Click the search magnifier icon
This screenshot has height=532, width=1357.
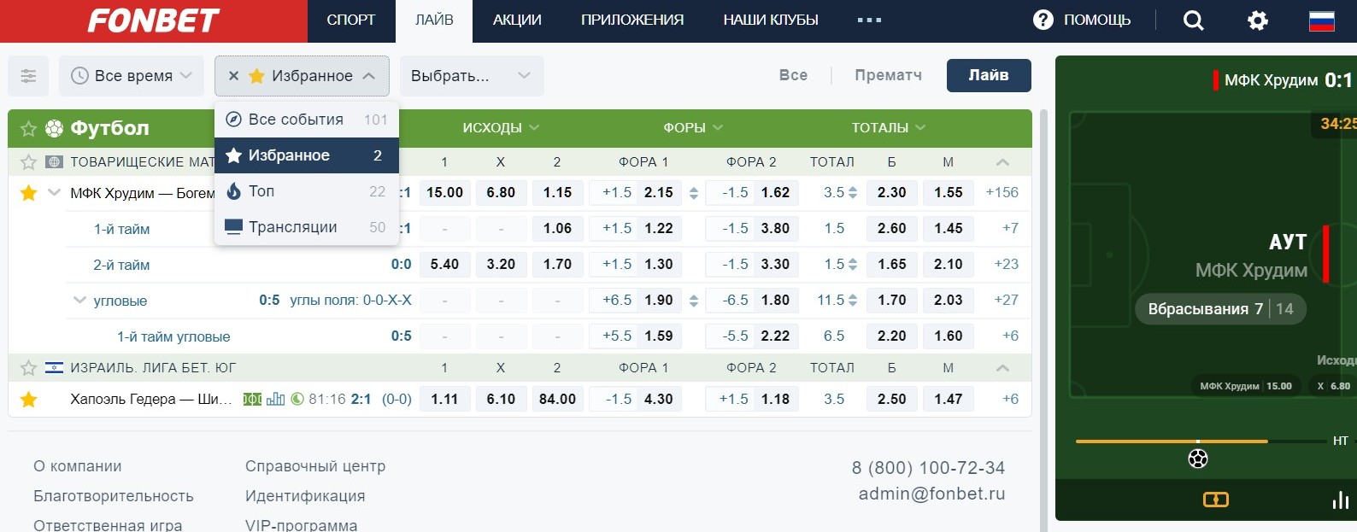[1194, 20]
